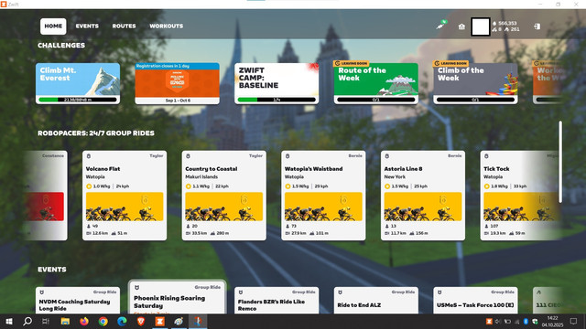
Task: Click the Bluetooth icon in system tray
Action: pyautogui.click(x=526, y=322)
